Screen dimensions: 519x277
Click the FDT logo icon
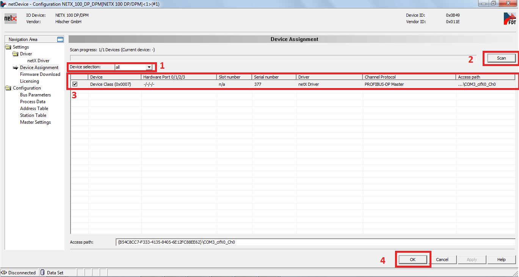click(x=510, y=19)
